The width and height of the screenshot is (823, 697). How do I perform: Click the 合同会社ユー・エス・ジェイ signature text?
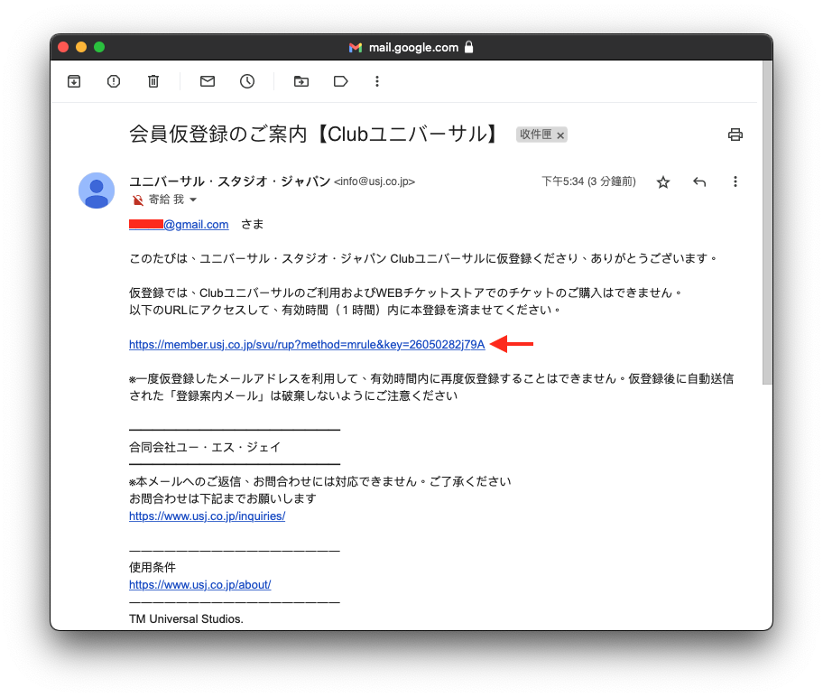(x=205, y=448)
